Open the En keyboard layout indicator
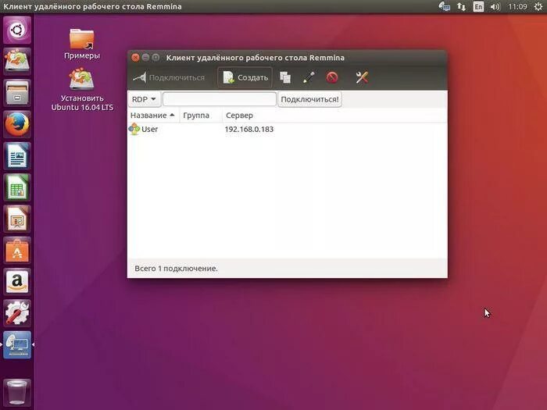547x410 pixels. coord(478,6)
